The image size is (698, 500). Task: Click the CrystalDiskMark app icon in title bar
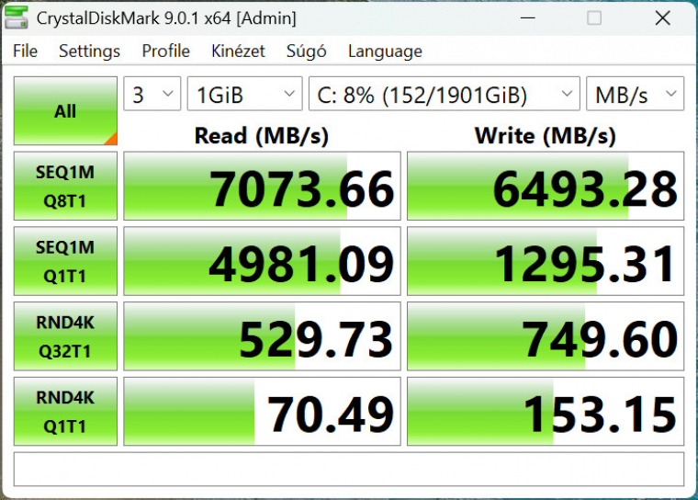click(16, 17)
